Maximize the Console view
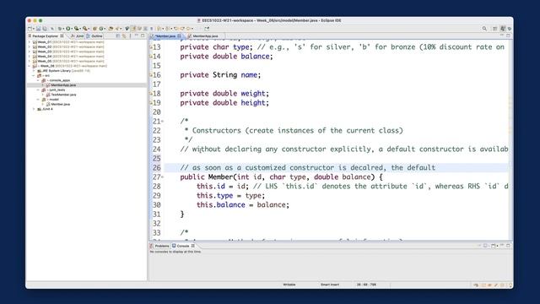540x304 pixels. (x=508, y=246)
